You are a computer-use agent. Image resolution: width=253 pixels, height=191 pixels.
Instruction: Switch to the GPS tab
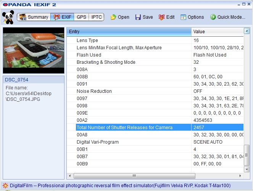pyautogui.click(x=81, y=17)
